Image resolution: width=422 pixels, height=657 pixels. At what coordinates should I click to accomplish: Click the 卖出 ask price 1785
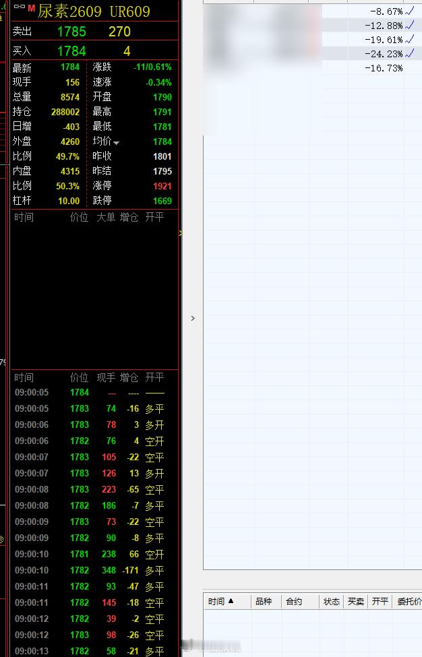(x=71, y=32)
